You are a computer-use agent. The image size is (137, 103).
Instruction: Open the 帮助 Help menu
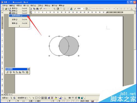62,5
